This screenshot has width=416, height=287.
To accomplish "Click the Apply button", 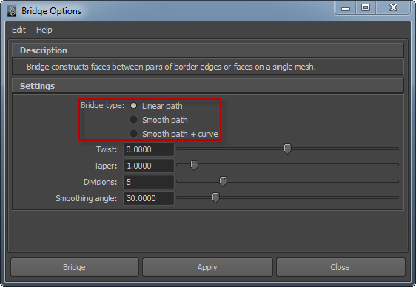I will (x=207, y=267).
